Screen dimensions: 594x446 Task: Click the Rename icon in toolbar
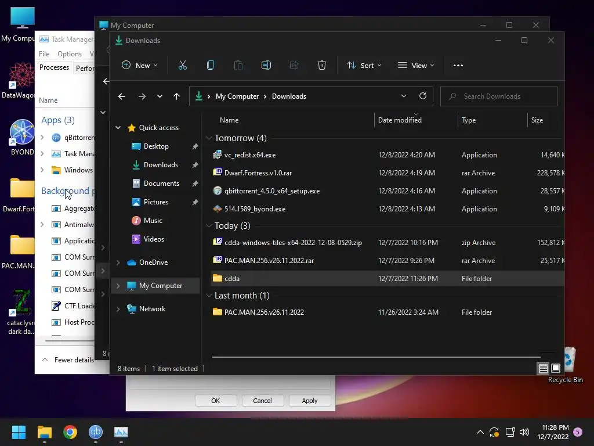coord(266,65)
